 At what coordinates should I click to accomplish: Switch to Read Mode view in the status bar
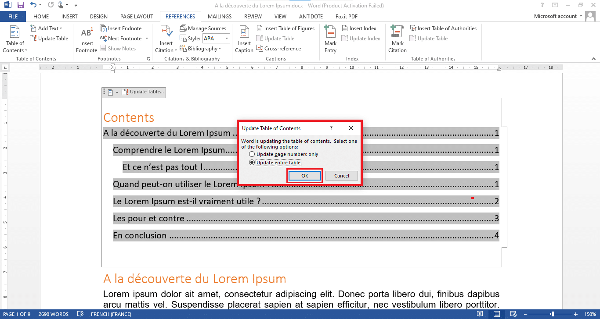(480, 314)
